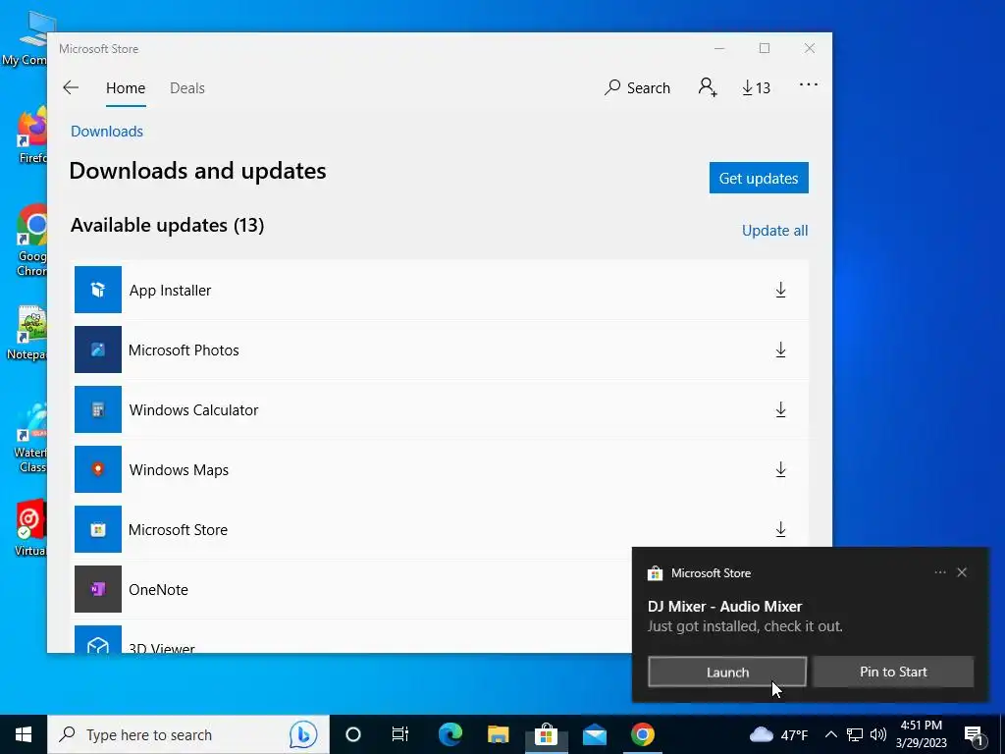
Task: Click the Windows Maps app icon
Action: pos(98,469)
